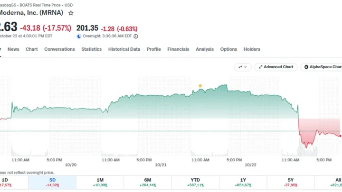Select the 5D chart range

[x=52, y=183]
